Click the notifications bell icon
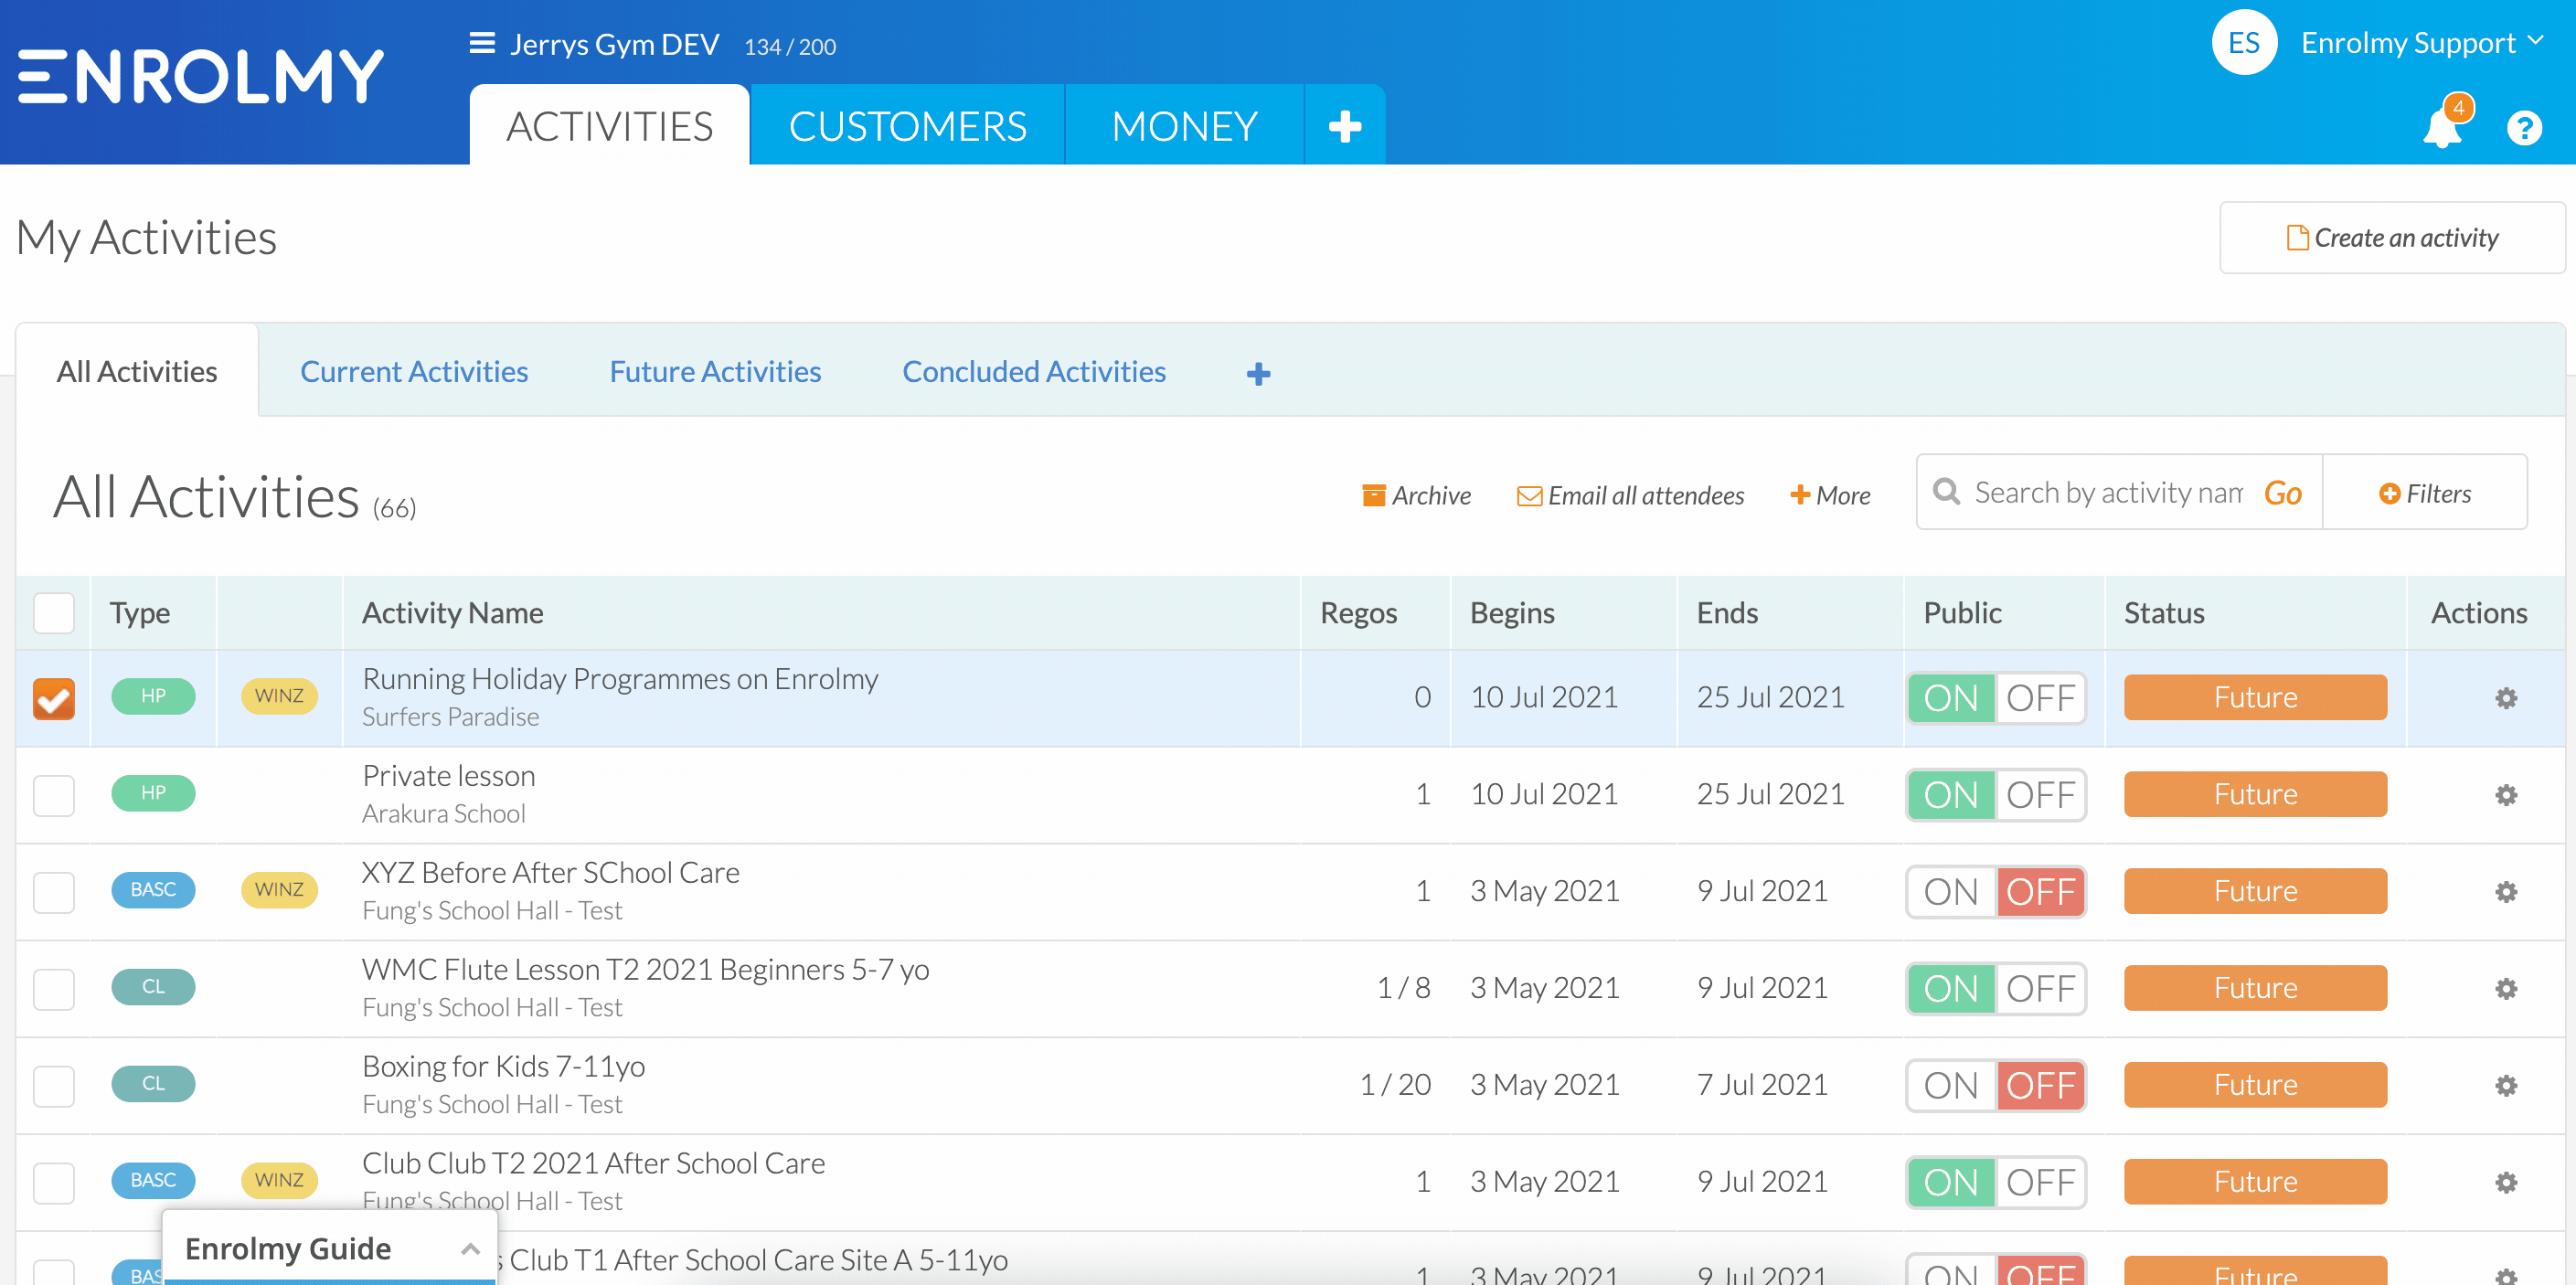Image resolution: width=2576 pixels, height=1285 pixels. pyautogui.click(x=2442, y=128)
